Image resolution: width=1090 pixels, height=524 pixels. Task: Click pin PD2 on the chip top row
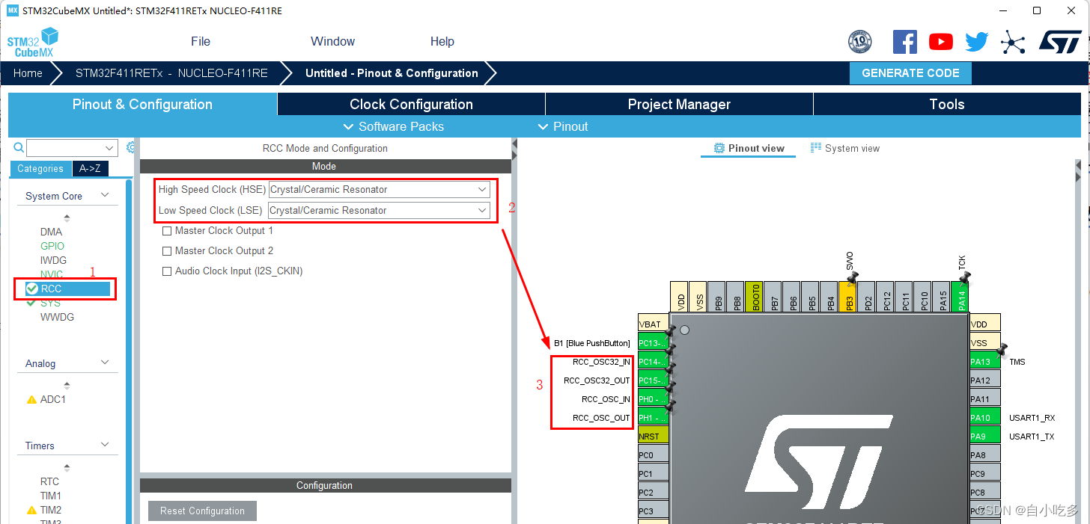pyautogui.click(x=867, y=297)
